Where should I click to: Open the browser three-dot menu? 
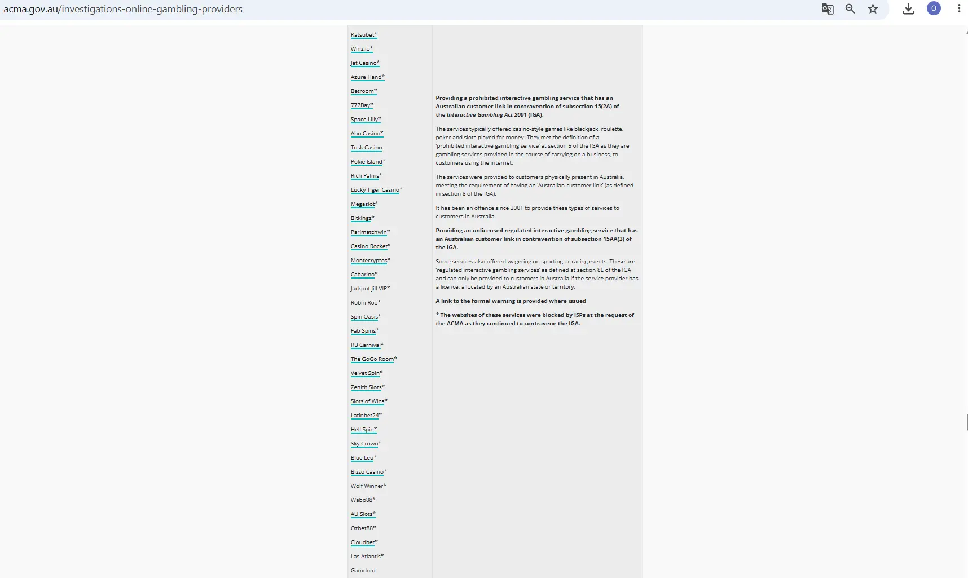(959, 8)
